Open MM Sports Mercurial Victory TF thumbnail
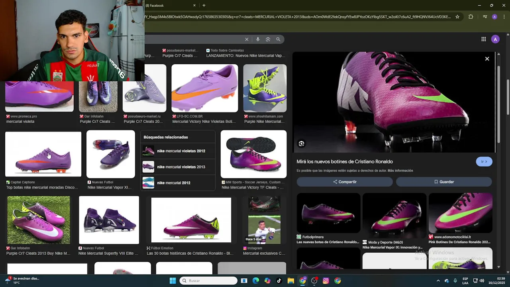 tap(253, 154)
